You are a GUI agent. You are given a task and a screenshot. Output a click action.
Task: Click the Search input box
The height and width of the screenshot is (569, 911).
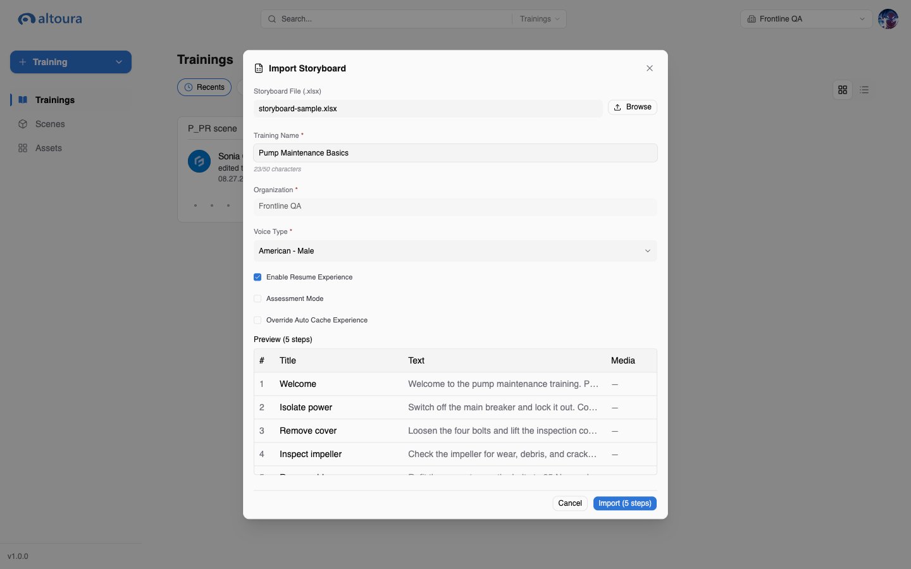tap(386, 19)
